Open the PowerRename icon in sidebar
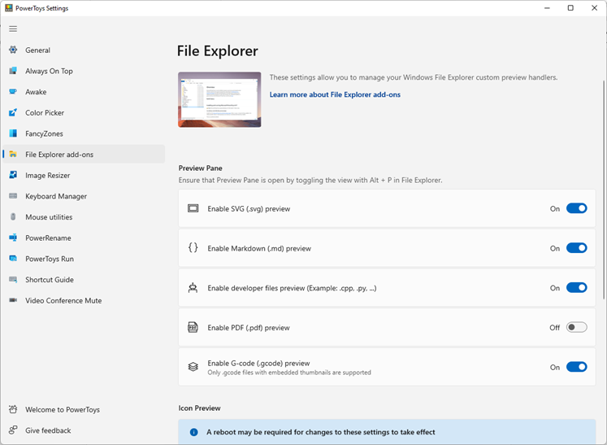Image resolution: width=607 pixels, height=445 pixels. [13, 238]
